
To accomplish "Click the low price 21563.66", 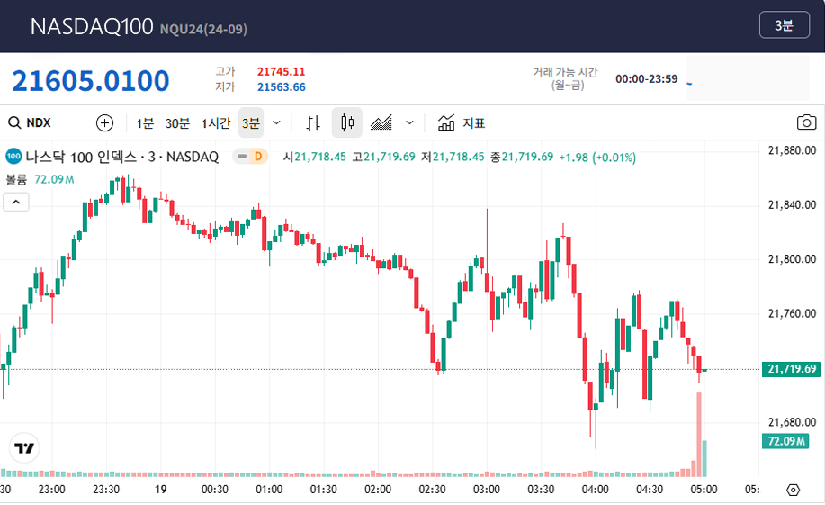I will (281, 87).
